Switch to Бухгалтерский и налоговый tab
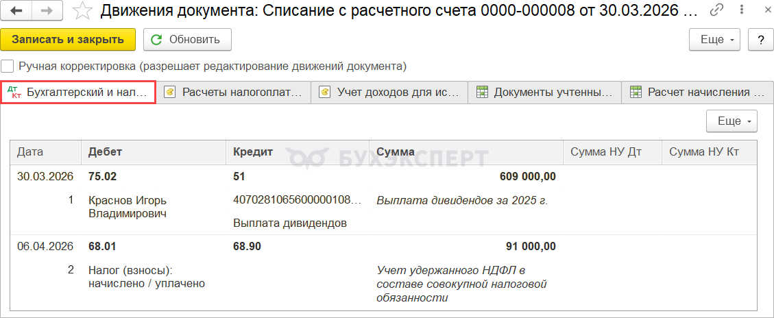 [x=78, y=92]
